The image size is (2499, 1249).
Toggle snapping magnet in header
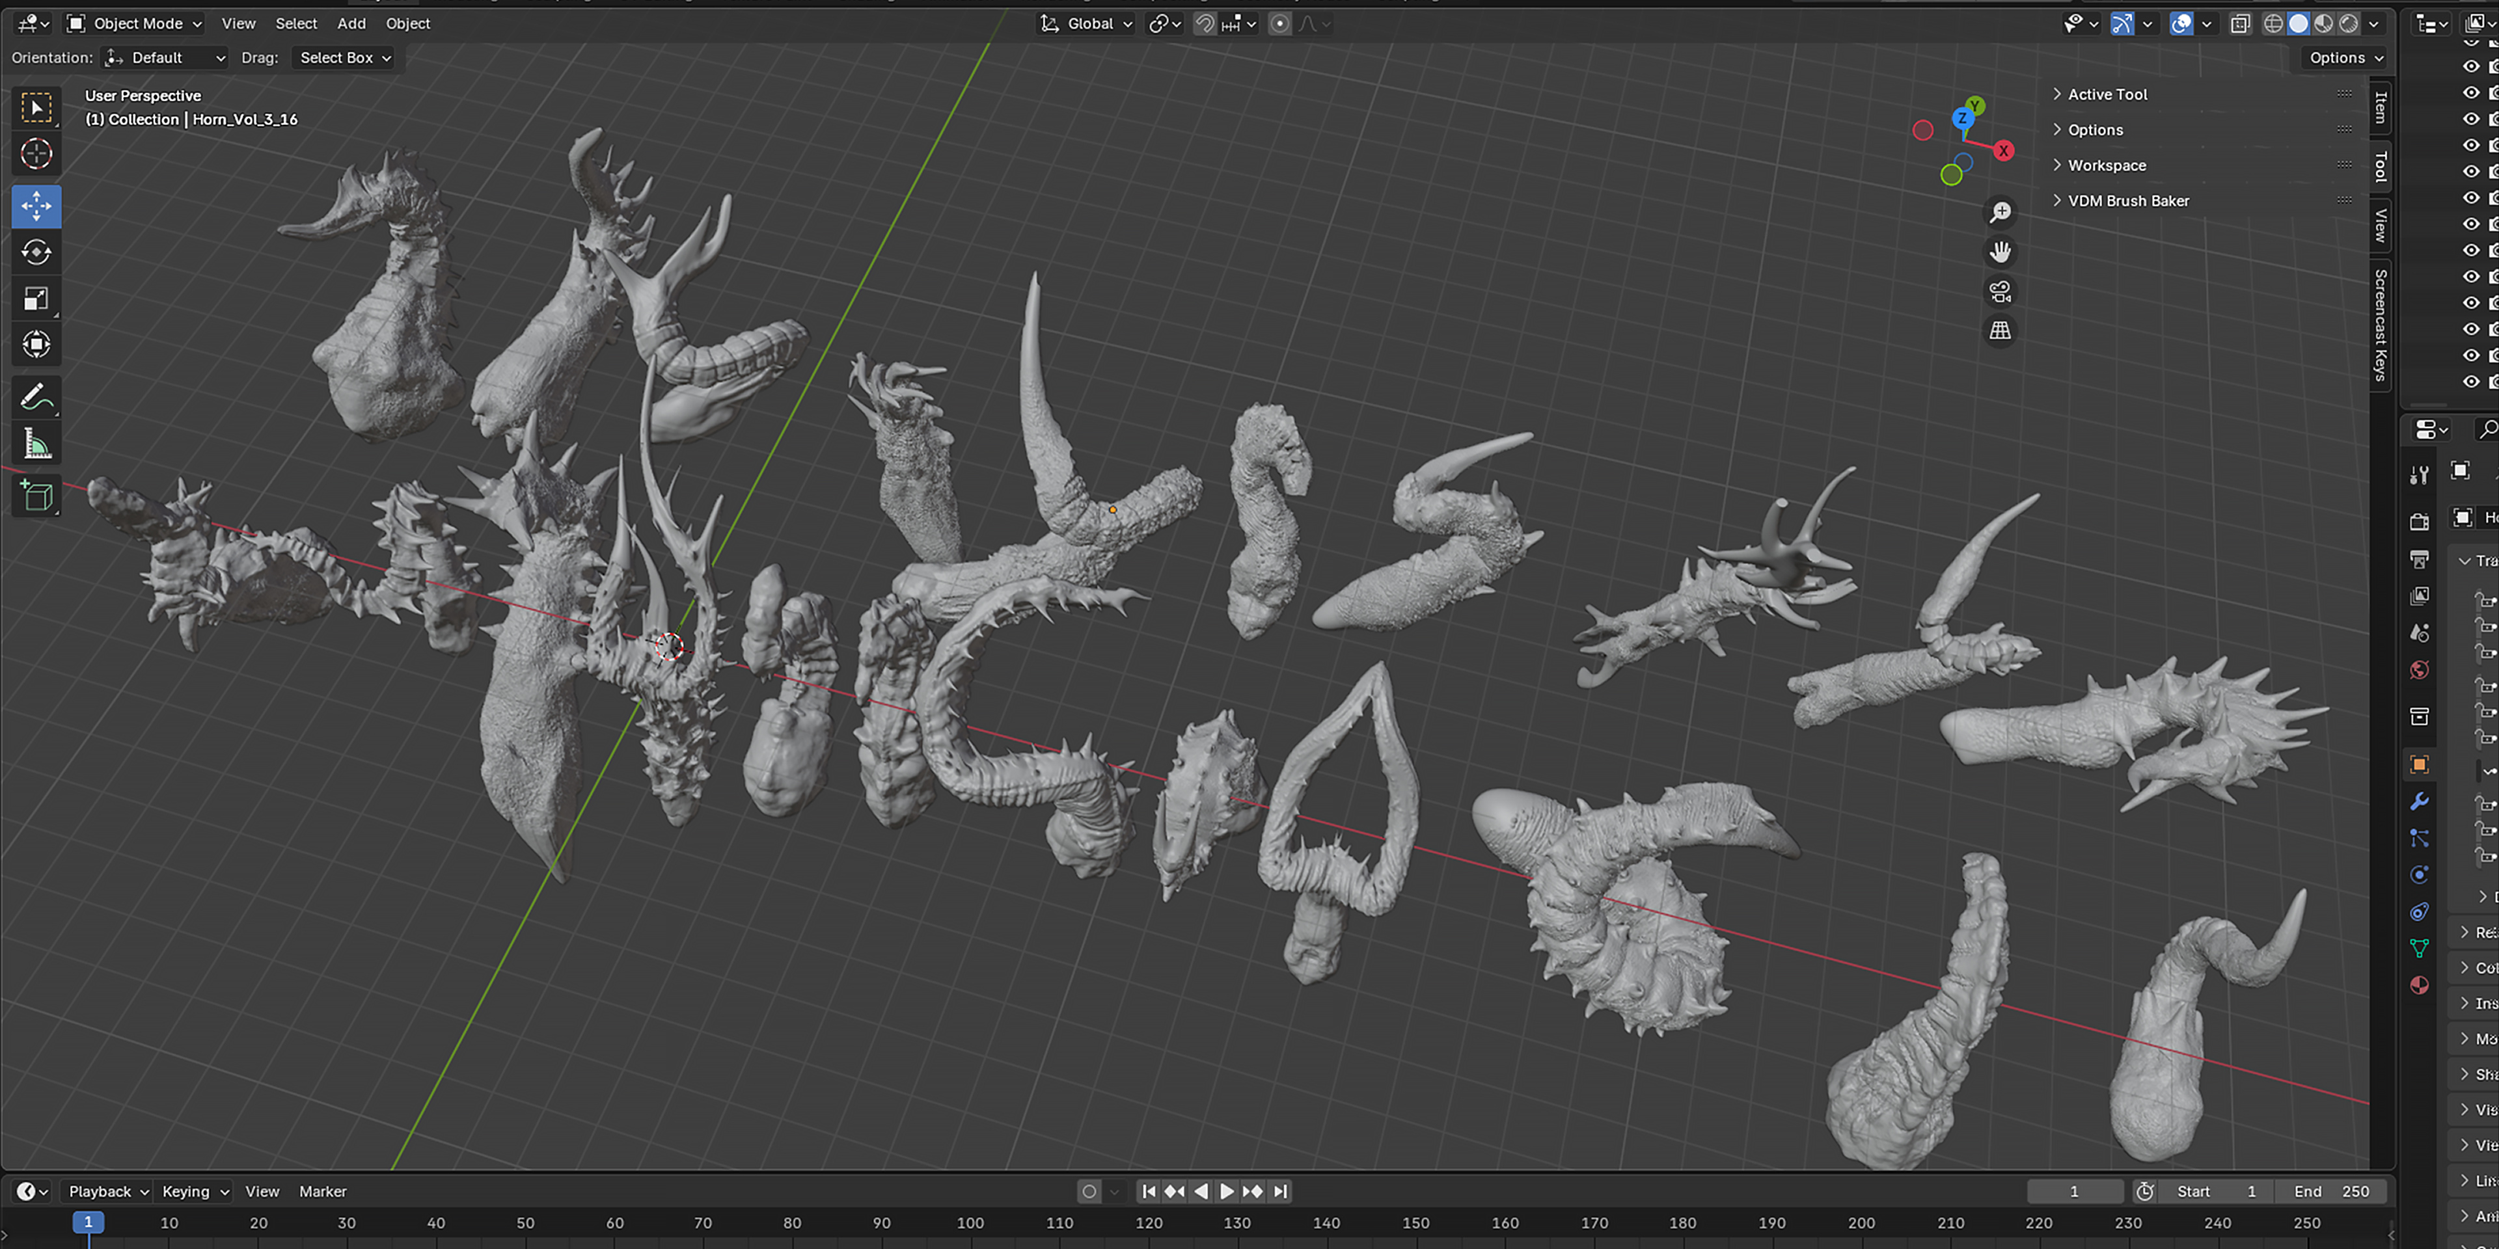(x=1204, y=23)
